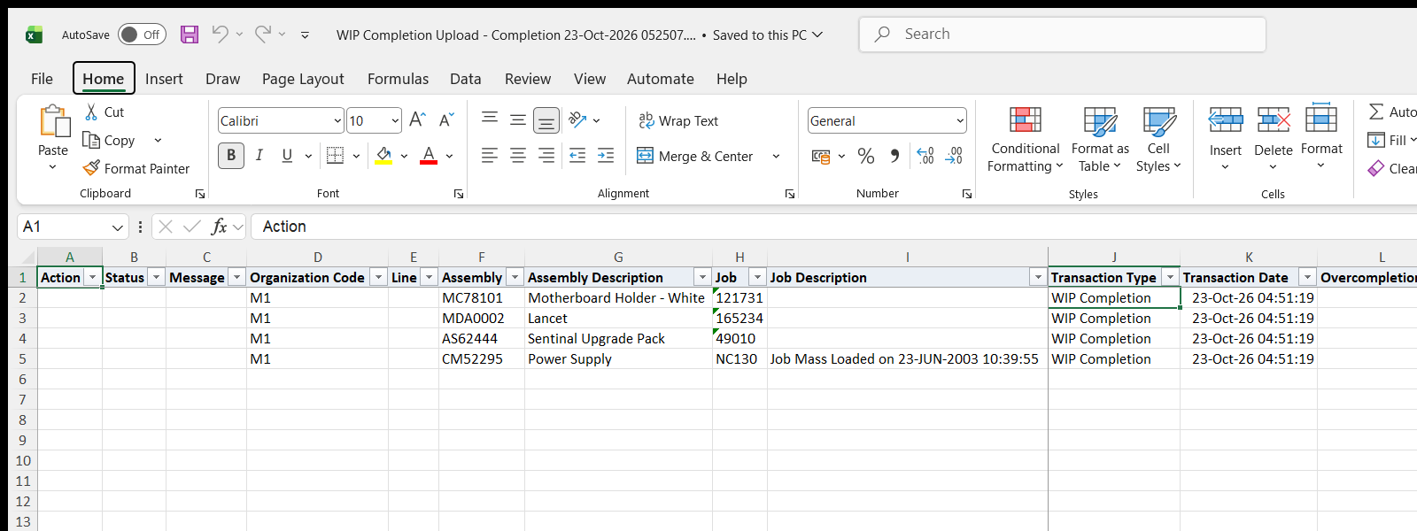Apply red font color
This screenshot has height=531, width=1417.
[x=429, y=156]
